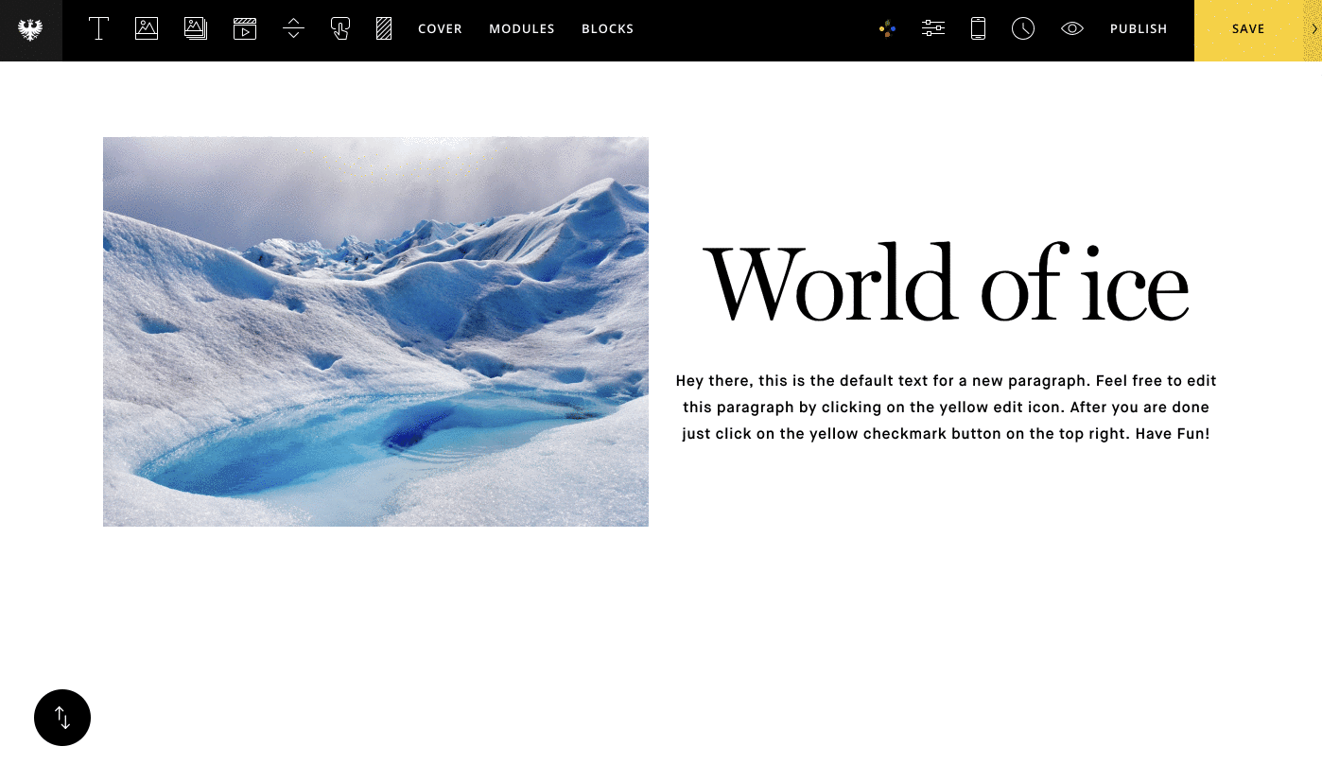Toggle preview mode with eye icon
This screenshot has width=1322, height=781.
click(x=1071, y=29)
